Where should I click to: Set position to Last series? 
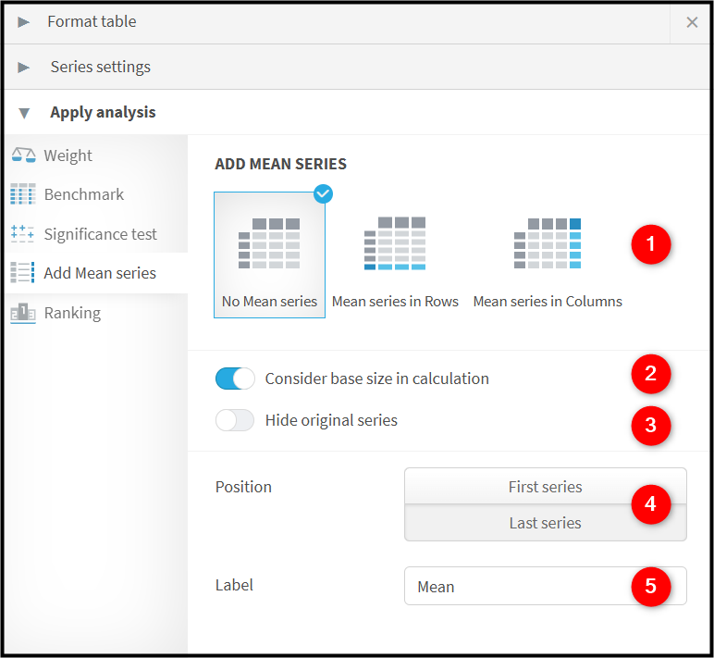[546, 523]
